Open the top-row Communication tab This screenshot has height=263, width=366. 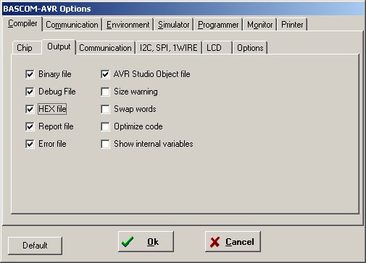(72, 25)
